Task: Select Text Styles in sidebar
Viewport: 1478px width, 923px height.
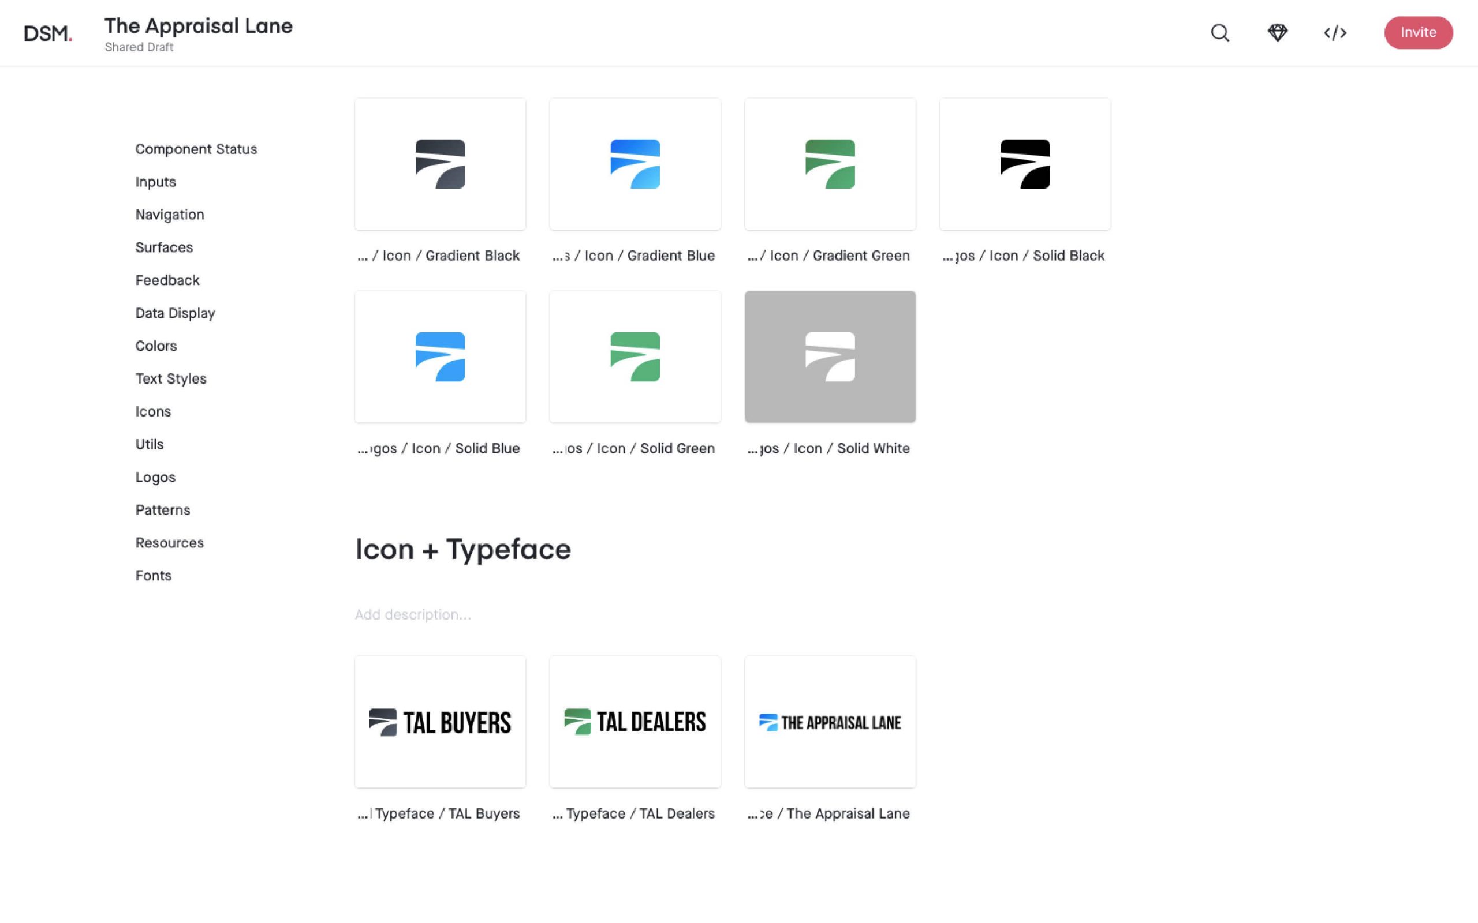Action: (171, 379)
